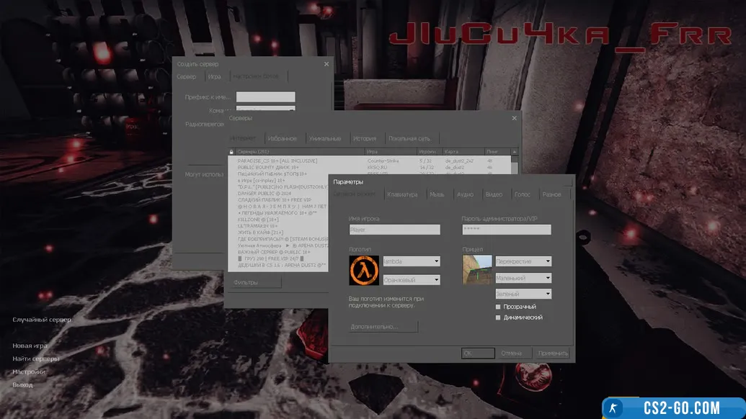Screen dimensions: 746x419
Task: Enable the Динамический crosshair checkbox
Action: pyautogui.click(x=498, y=317)
